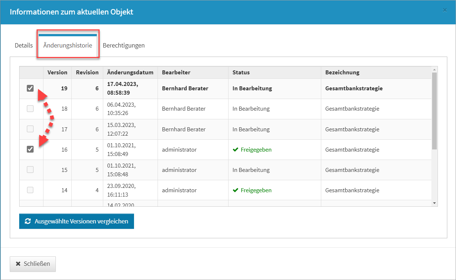Deselect the checkbox for version 16
The image size is (456, 280).
[x=30, y=149]
